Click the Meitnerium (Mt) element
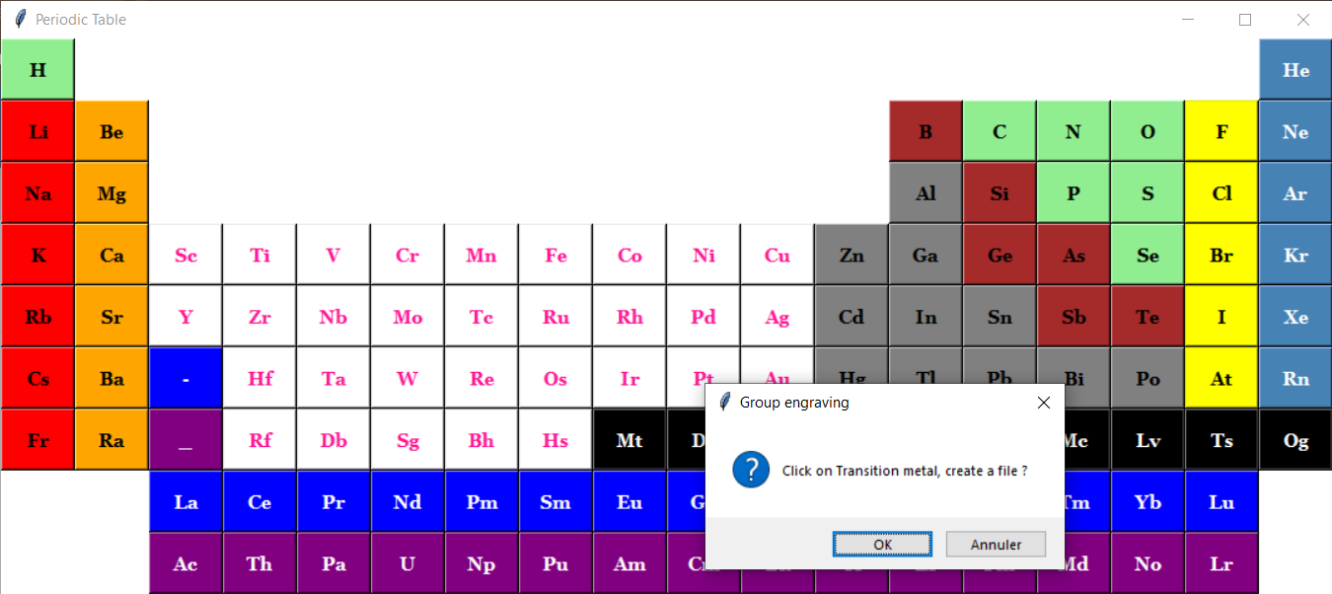 (x=629, y=440)
